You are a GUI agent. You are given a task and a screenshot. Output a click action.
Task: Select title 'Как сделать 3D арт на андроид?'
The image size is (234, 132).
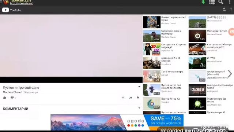(174, 46)
